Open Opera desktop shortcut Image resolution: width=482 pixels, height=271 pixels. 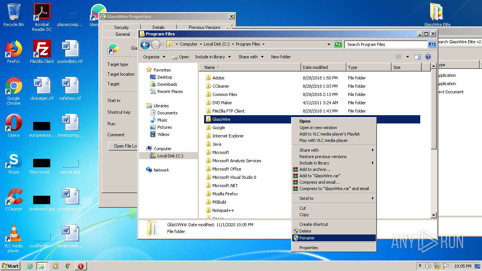click(14, 126)
